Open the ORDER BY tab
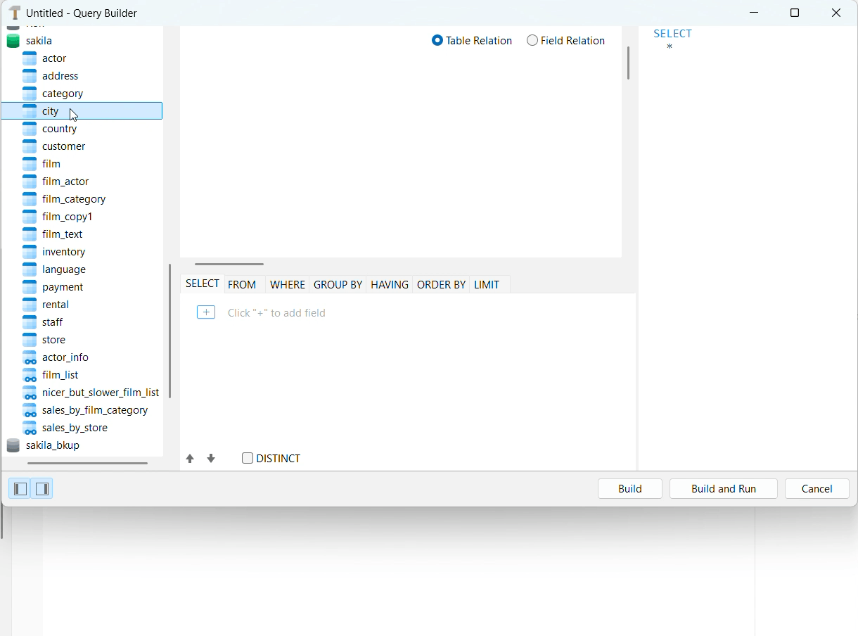The width and height of the screenshot is (858, 636). (441, 284)
